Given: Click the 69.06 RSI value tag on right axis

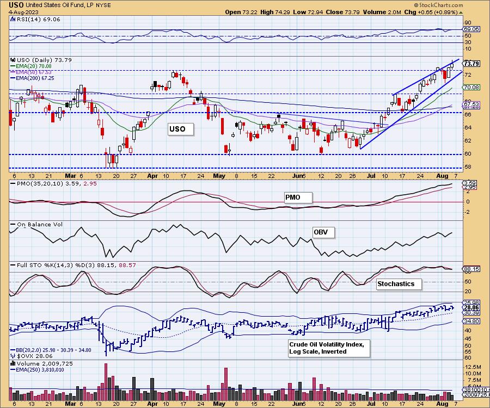Looking at the screenshot, I should point(471,29).
